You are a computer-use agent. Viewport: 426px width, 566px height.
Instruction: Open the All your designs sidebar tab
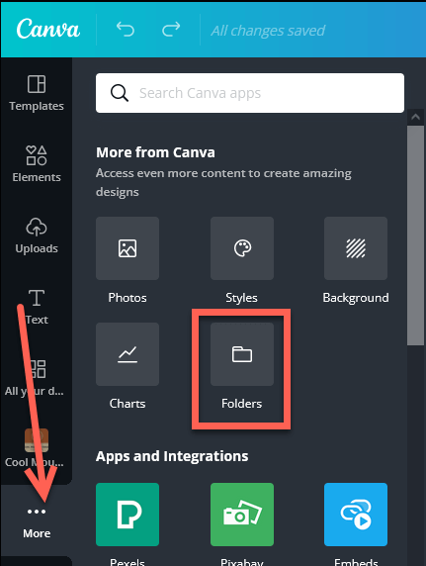[35, 378]
